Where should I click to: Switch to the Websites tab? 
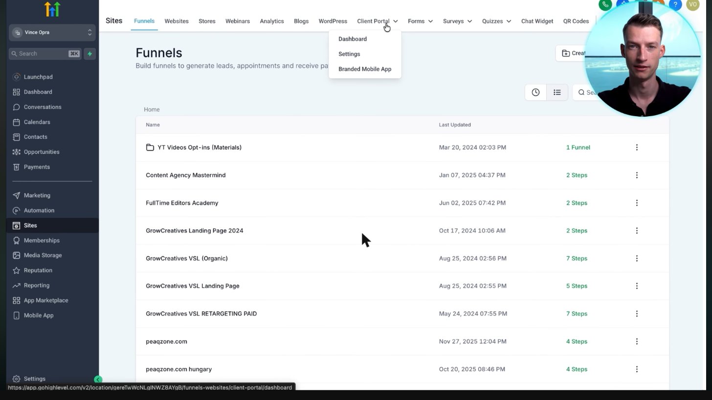click(x=177, y=21)
